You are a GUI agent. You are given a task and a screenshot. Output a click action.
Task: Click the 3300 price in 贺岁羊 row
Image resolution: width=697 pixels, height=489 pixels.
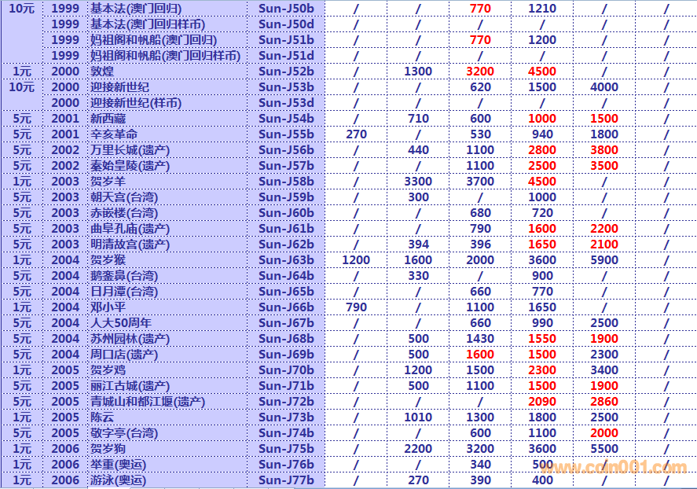tap(418, 182)
